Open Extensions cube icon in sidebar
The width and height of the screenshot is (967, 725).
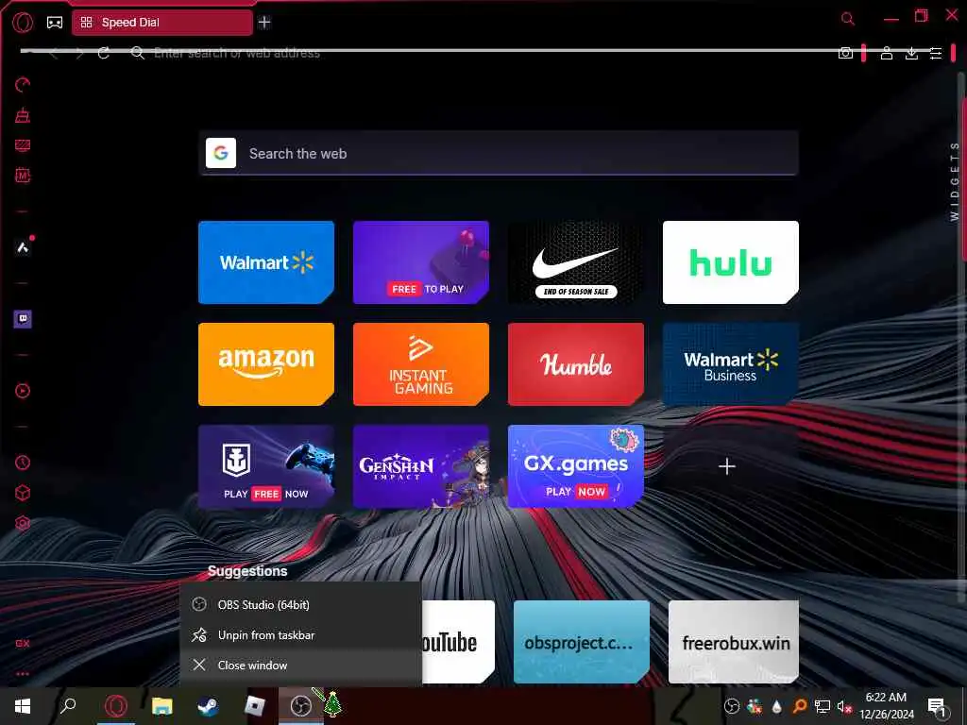(23, 493)
